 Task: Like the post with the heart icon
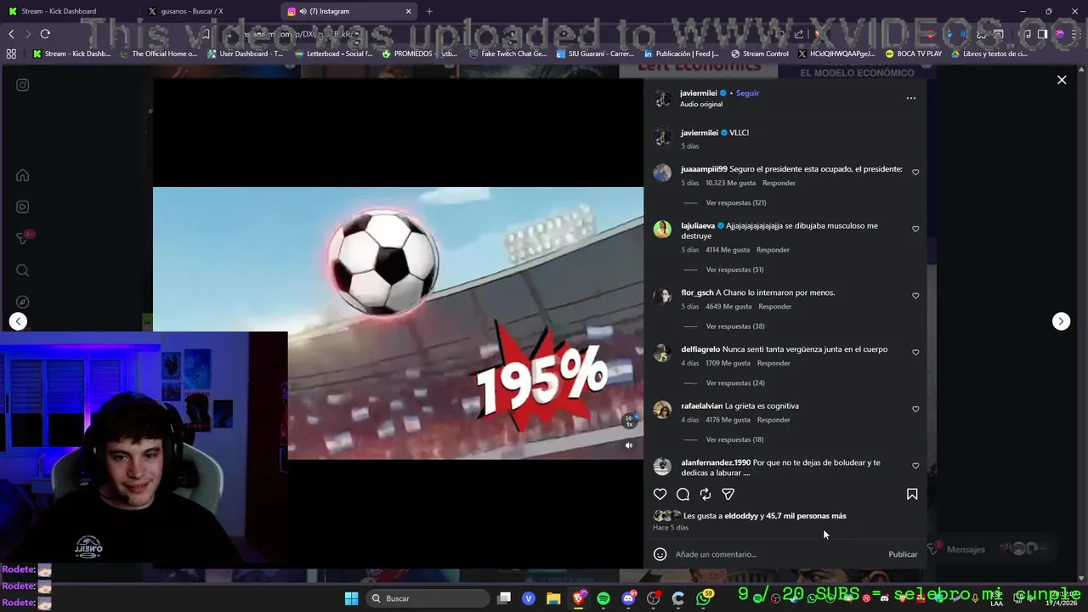point(660,494)
